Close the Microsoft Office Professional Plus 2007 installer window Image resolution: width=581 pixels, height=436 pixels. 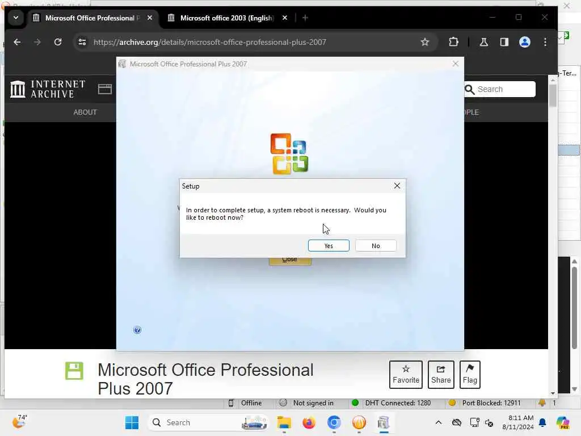click(456, 64)
